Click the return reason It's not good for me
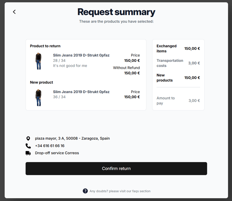This screenshot has height=201, width=232. [x=70, y=66]
